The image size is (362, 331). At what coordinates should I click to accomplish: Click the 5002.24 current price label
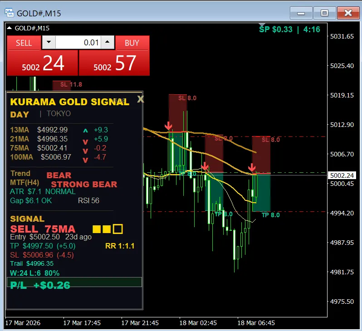342,175
